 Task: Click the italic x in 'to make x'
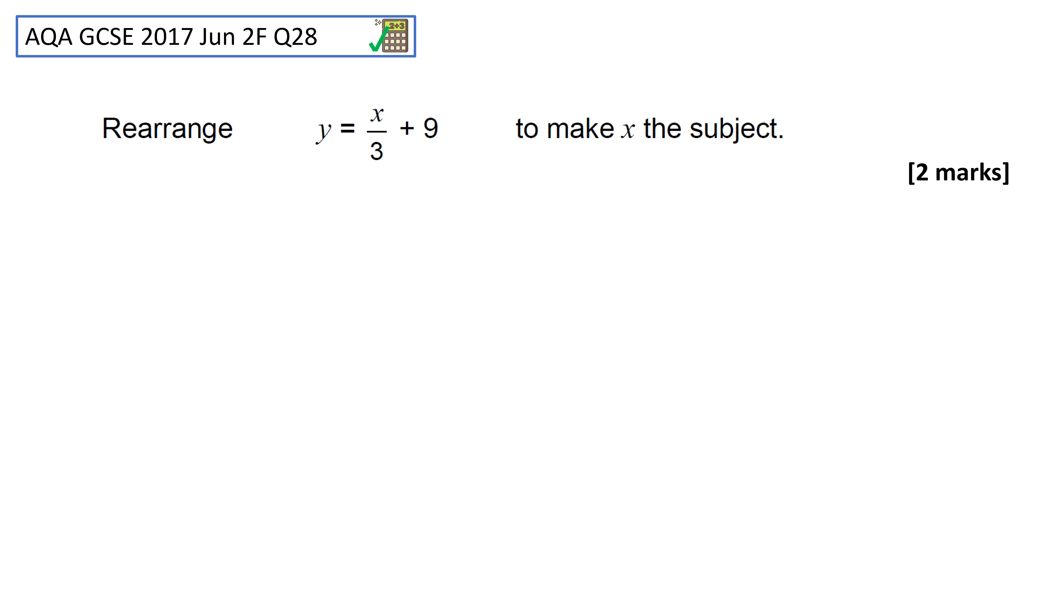coord(628,131)
